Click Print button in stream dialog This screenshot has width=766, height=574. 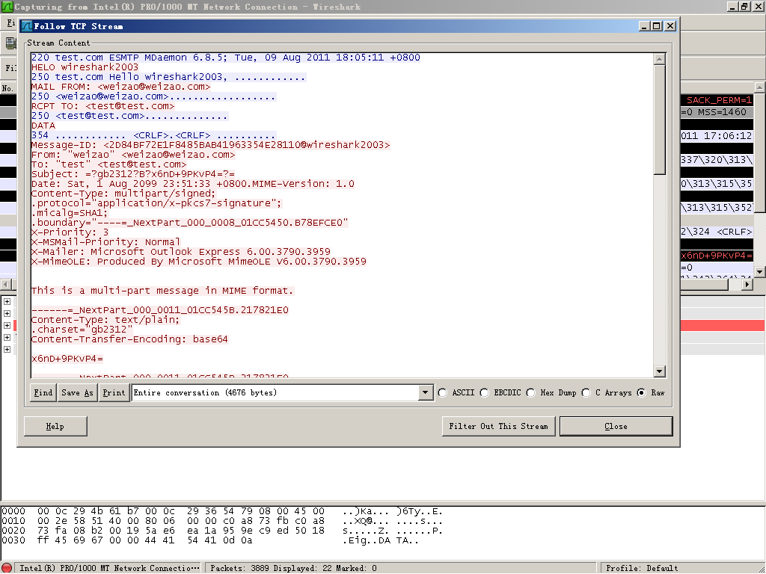tap(114, 393)
